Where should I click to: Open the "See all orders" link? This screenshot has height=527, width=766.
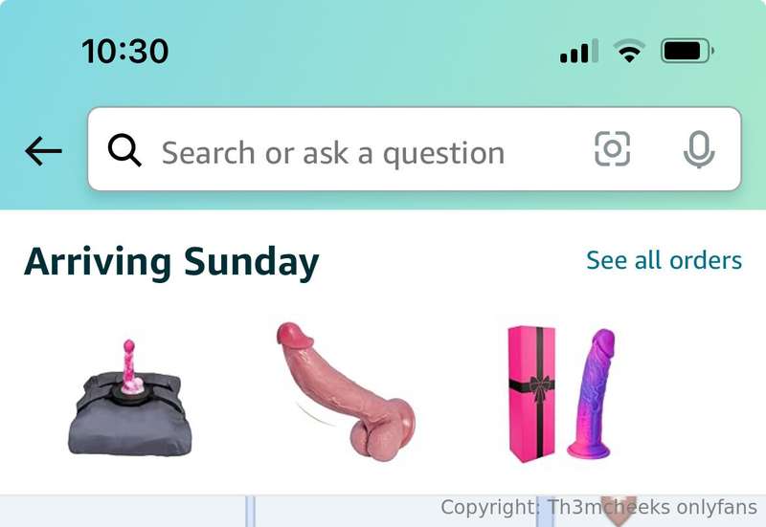point(664,260)
